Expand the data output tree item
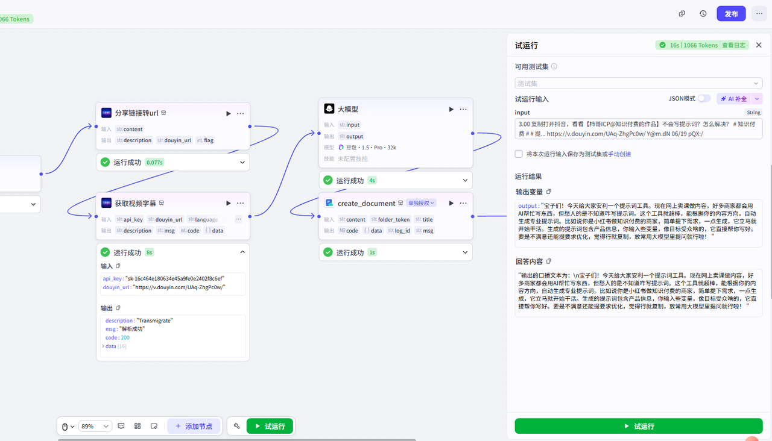772x441 pixels. click(103, 346)
